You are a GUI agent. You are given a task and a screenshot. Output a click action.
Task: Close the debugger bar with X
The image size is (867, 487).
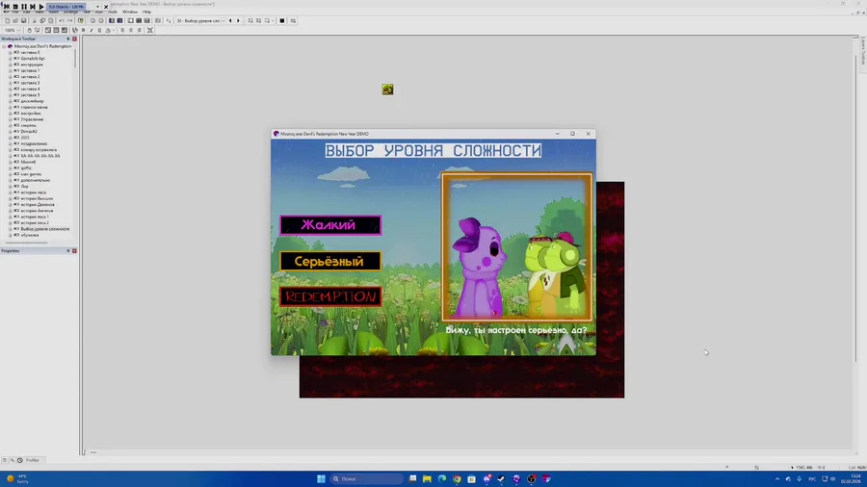(x=106, y=7)
